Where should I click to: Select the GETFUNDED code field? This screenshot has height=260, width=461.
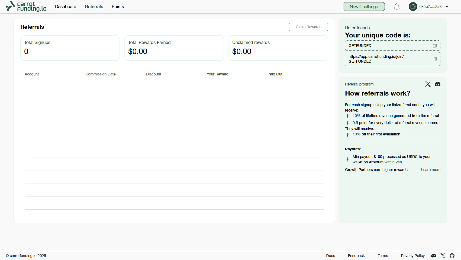tap(392, 46)
